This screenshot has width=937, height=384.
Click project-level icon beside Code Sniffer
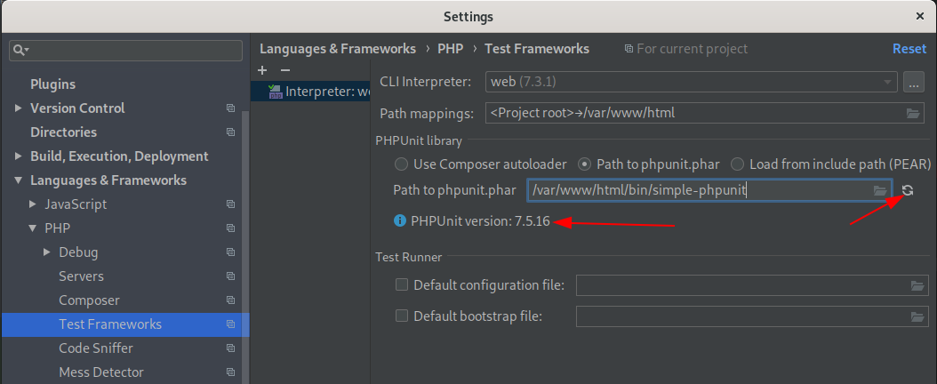tap(230, 348)
